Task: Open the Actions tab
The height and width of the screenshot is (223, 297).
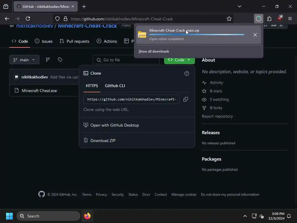Action: [x=107, y=41]
